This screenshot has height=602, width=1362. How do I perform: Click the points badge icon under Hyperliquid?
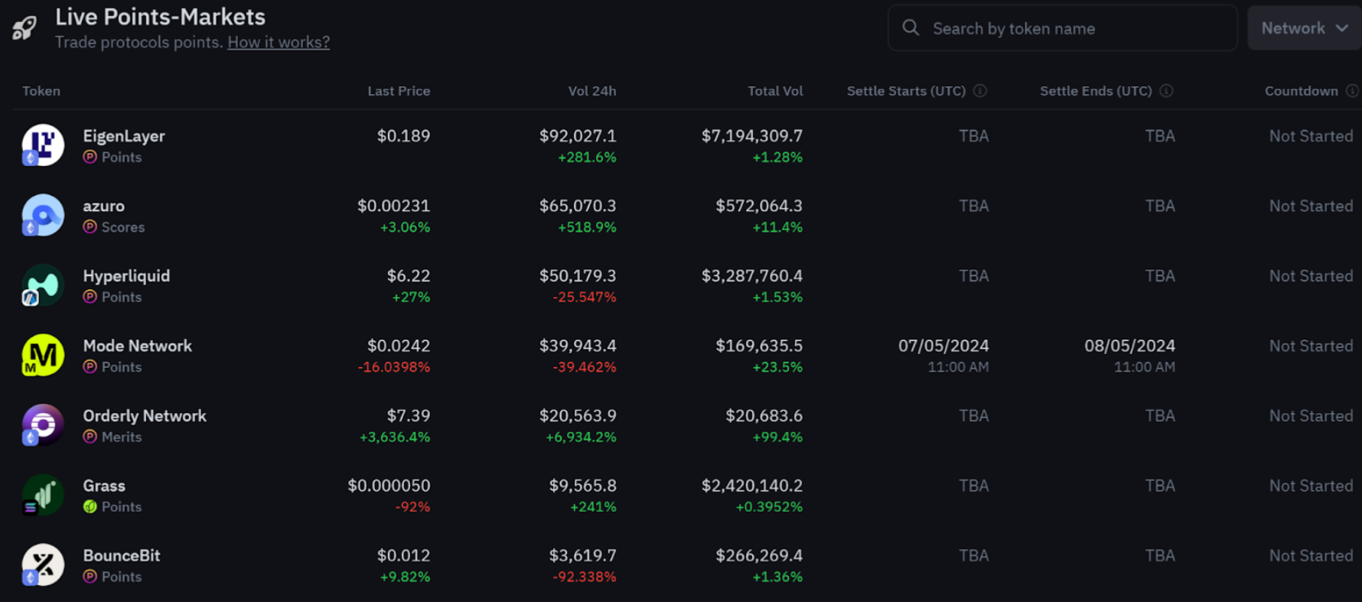90,297
